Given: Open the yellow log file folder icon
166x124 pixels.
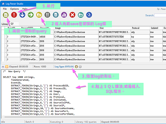Looking at the screenshot, I should (x=39, y=15).
